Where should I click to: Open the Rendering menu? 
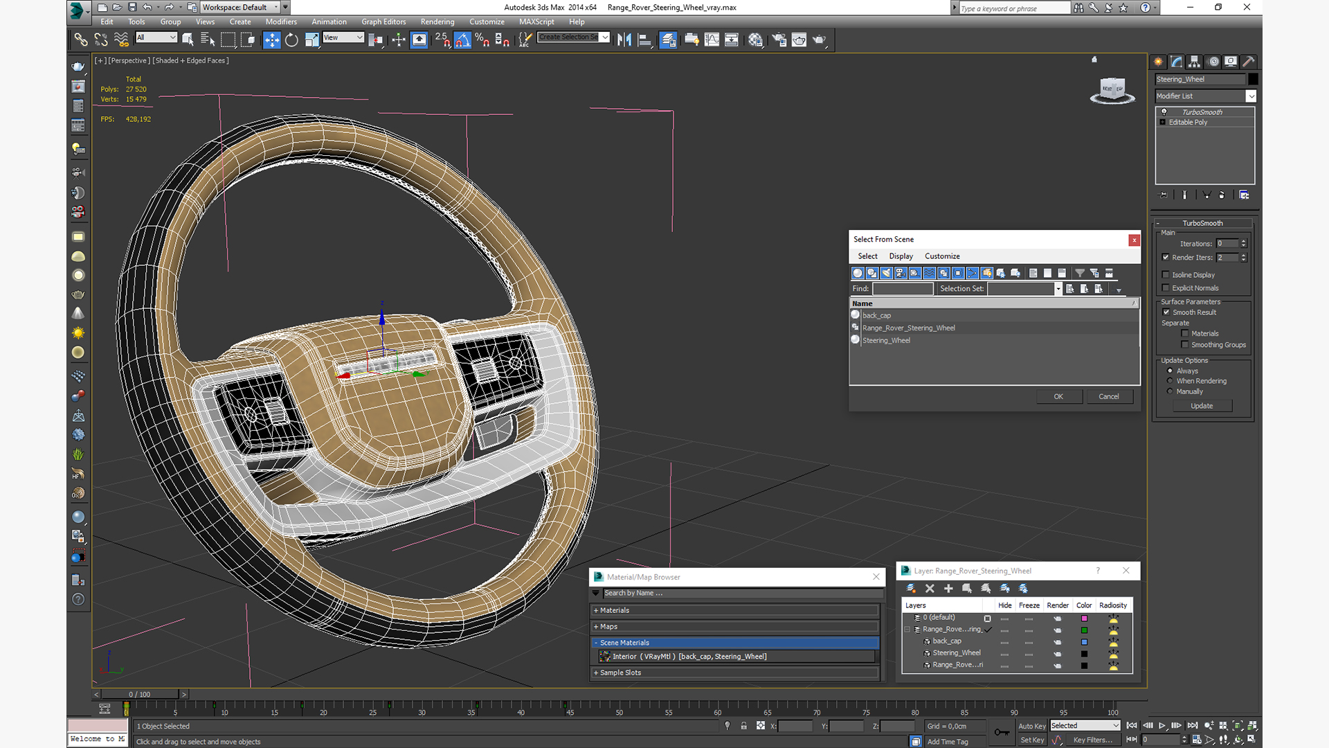tap(437, 21)
